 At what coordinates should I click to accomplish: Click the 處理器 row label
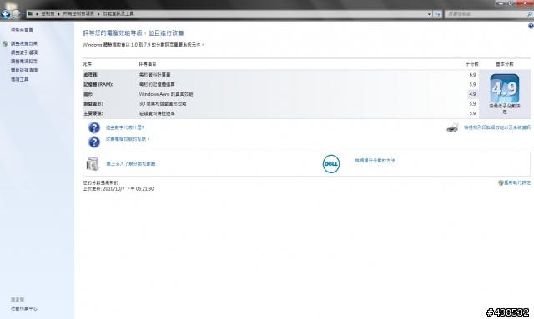[91, 75]
